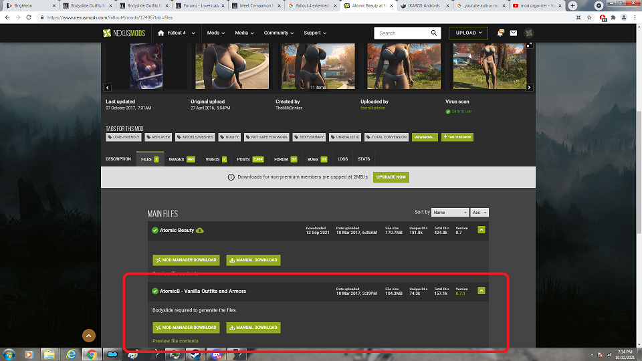Switch to the Forums - LoversLab browser tab
The image size is (642, 361).
200,6
